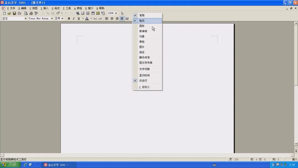The image size is (298, 168).
Task: Expand the Times New Roman font dropdown
Action: 52,19
